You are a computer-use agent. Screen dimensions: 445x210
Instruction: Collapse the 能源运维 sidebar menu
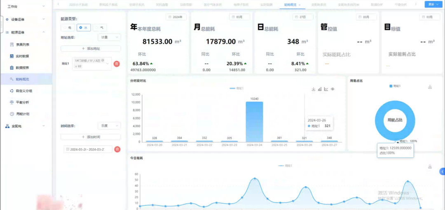[x=43, y=32]
